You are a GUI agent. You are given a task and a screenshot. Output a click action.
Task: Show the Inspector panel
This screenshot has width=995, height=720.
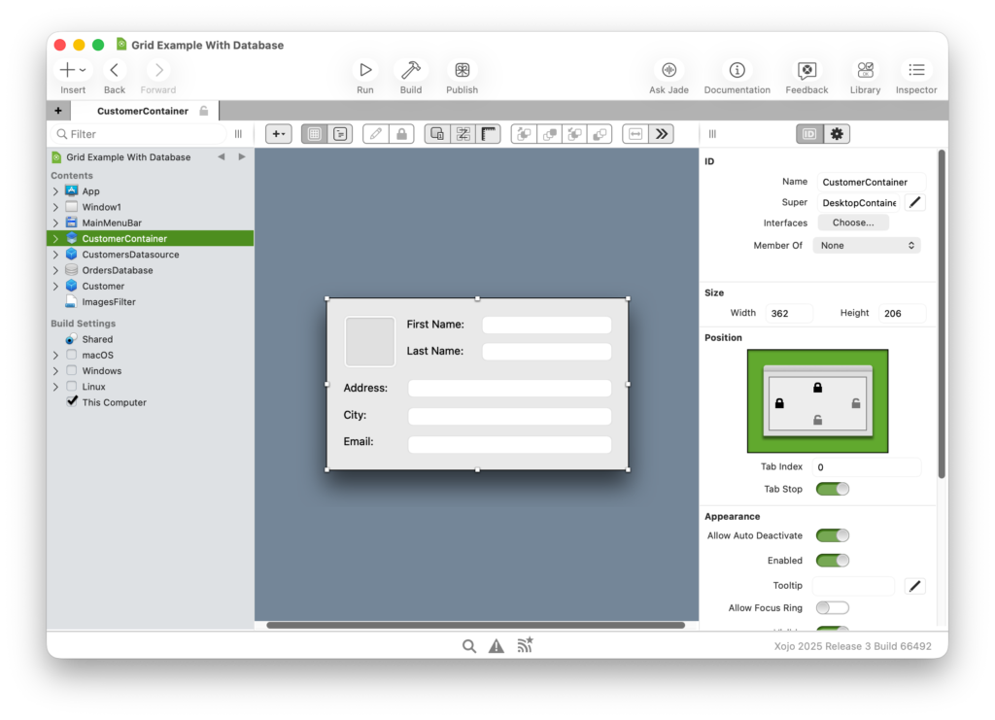[916, 71]
